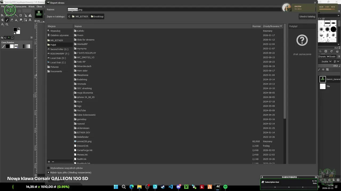Viewport: 341px width, 191px height.
Task: Select the Measure tool
Action: pos(2,24)
